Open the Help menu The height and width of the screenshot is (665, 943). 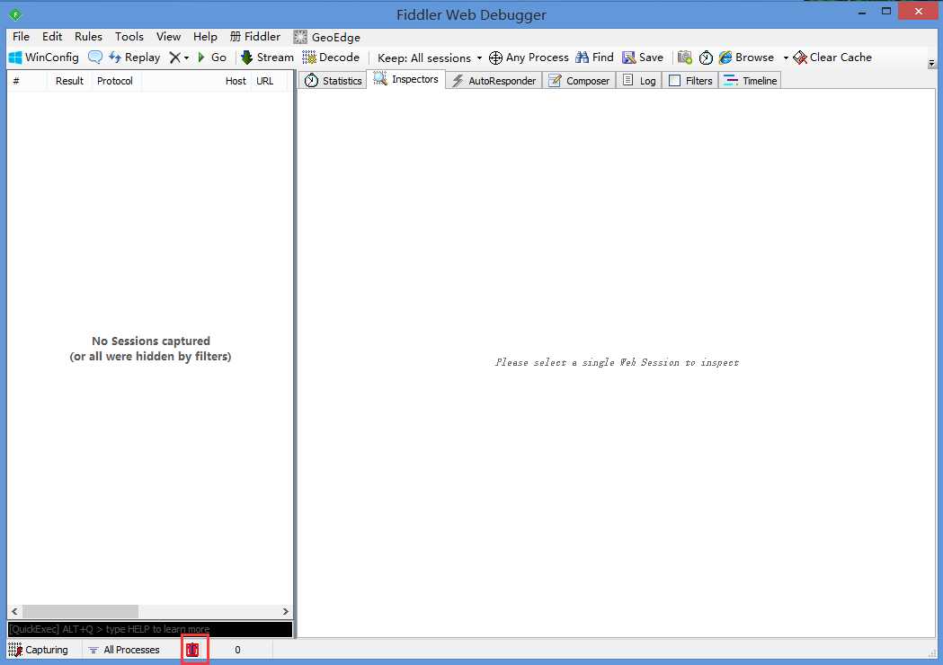(x=205, y=37)
